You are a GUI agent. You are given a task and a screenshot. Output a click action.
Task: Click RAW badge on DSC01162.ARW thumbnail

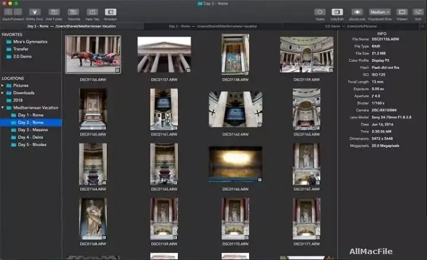pos(260,125)
